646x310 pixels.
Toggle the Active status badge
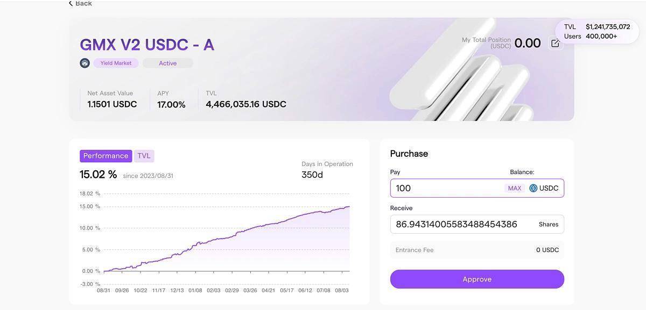click(167, 62)
